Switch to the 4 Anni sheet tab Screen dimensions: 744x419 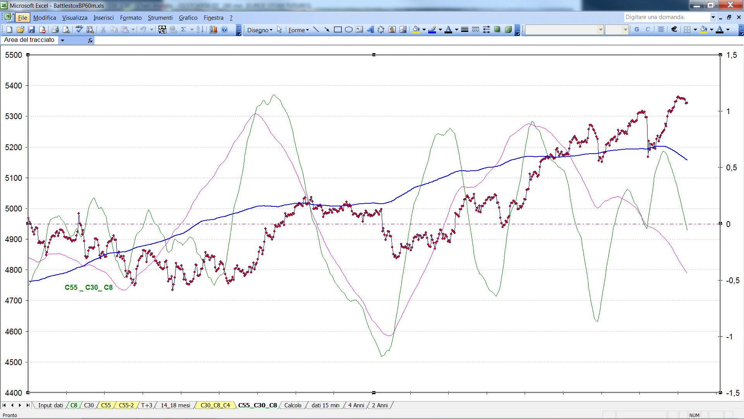[x=356, y=405]
